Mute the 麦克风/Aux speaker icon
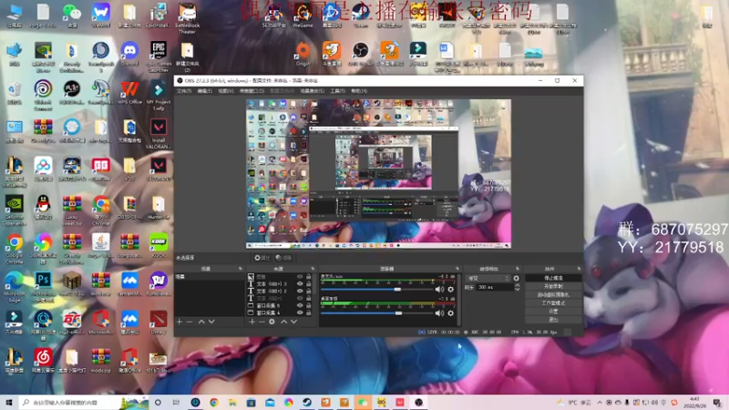This screenshot has width=729, height=410. (439, 289)
